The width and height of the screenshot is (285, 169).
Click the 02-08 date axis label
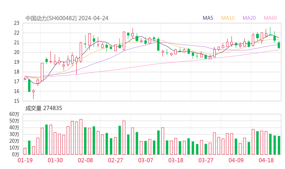[85, 160]
